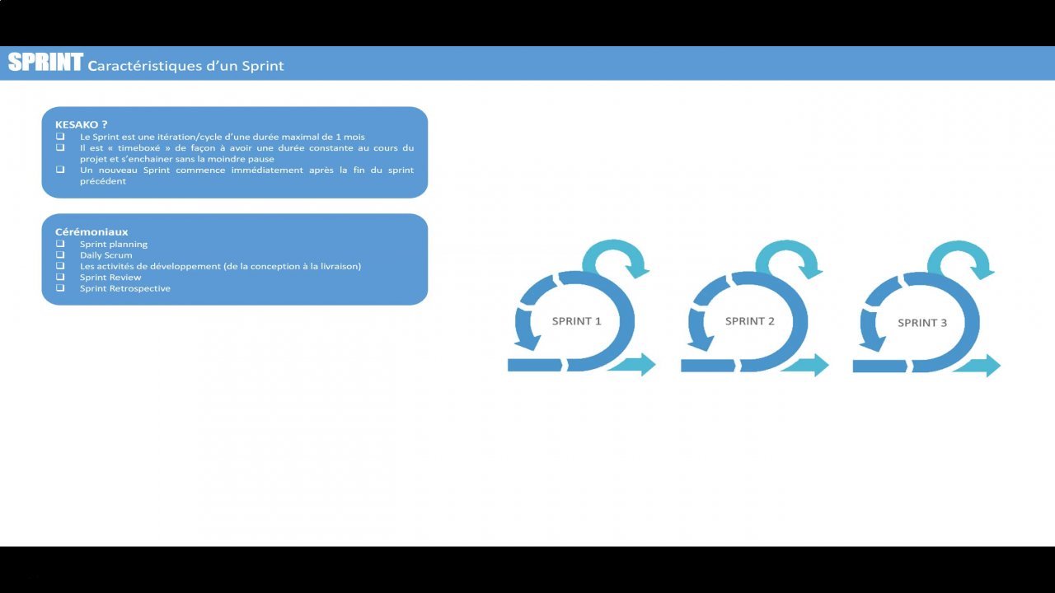Click the SPRINT 2 label
This screenshot has width=1055, height=593.
click(750, 321)
